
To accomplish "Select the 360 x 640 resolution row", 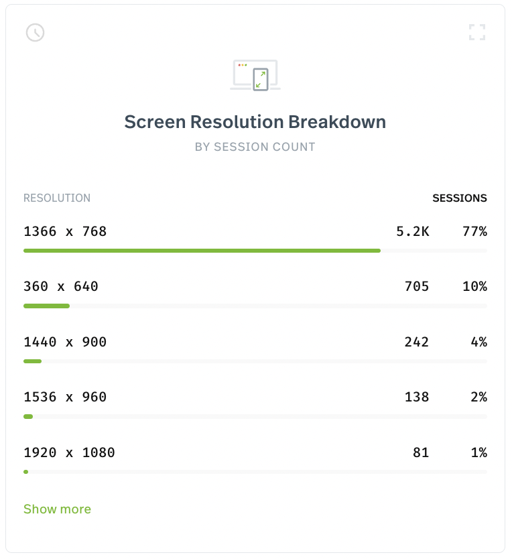I will (255, 294).
